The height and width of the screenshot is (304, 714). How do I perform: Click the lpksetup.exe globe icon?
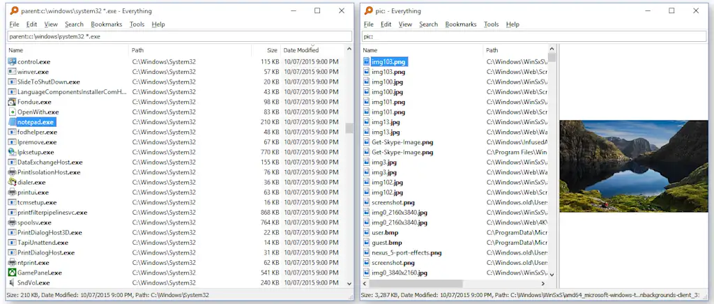12,152
